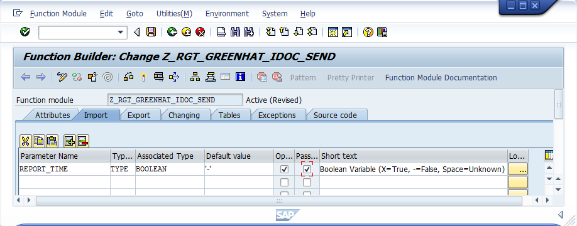Image resolution: width=577 pixels, height=226 pixels.
Task: Switch to the Exceptions tab
Action: pos(277,115)
